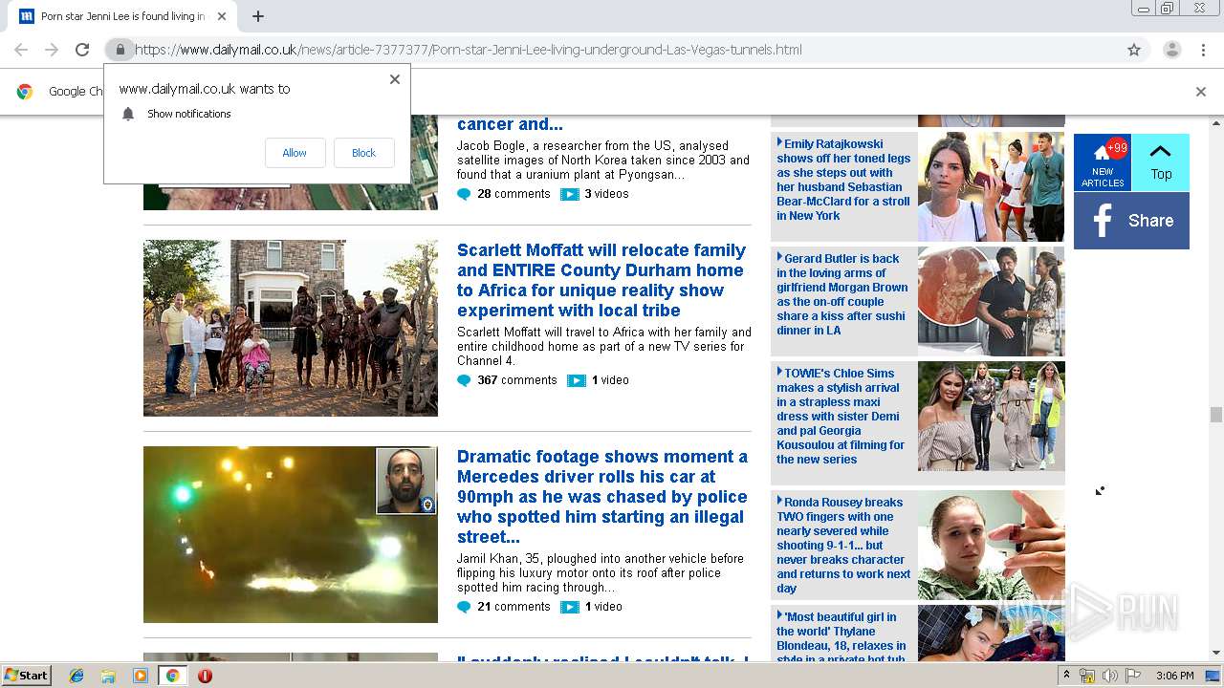Click the padlock site info icon

120,50
